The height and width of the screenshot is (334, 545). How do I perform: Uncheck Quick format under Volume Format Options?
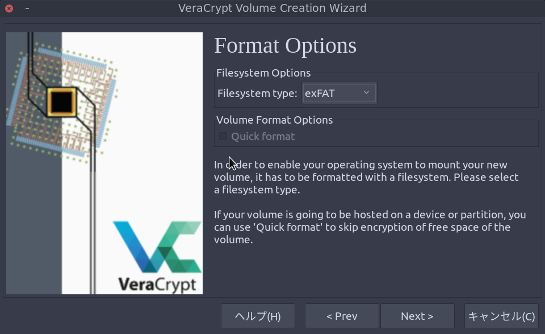coord(223,136)
